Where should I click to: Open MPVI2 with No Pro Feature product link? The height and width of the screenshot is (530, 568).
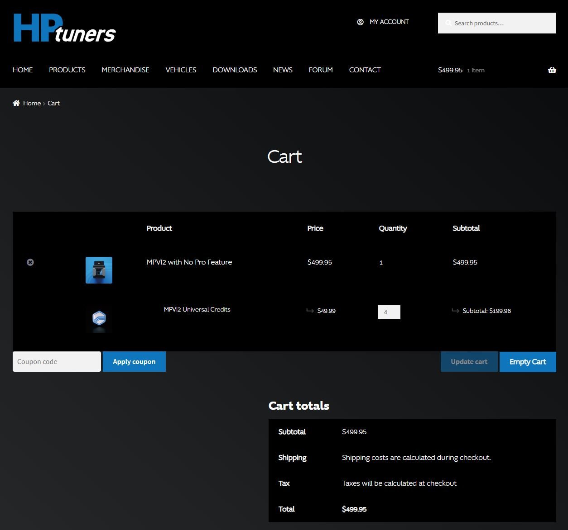click(189, 262)
